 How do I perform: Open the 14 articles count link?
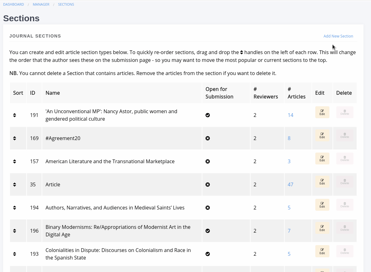[x=290, y=115]
